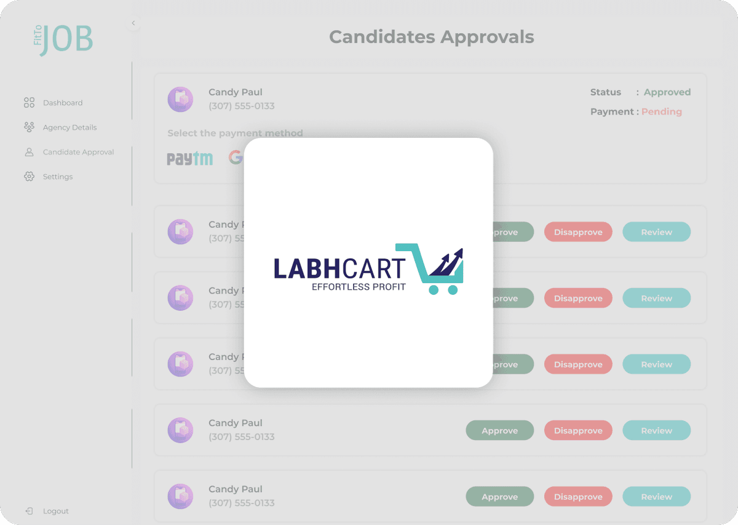The image size is (738, 525).
Task: Open Candidate Approval from sidebar menu
Action: coord(77,151)
